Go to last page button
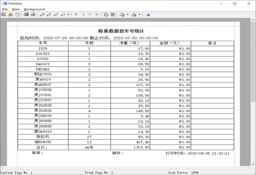Image resolution: width=256 pixels, height=175 pixels. coord(97,15)
